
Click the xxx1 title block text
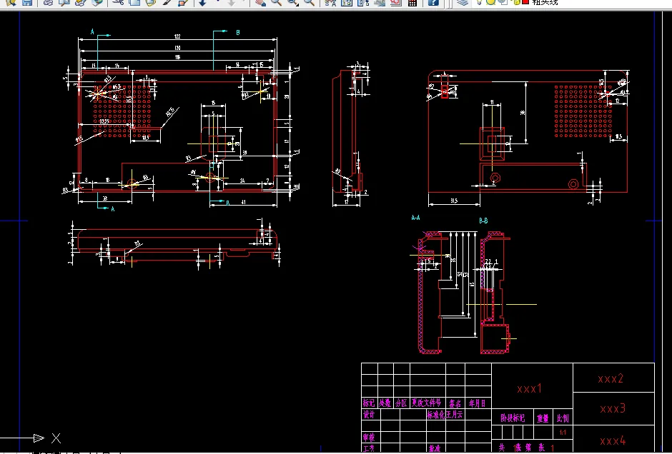529,388
